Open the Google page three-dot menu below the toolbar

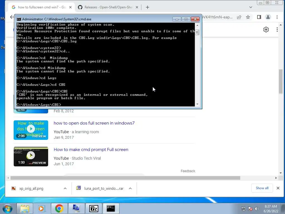click(277, 30)
